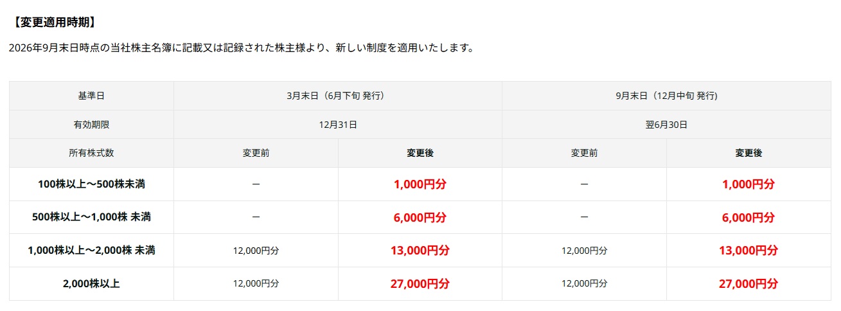Image resolution: width=841 pixels, height=311 pixels.
Task: Select the 基準日 header cell
Action: click(x=91, y=96)
